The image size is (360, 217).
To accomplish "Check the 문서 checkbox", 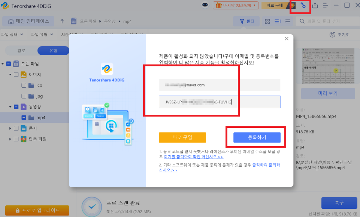I will coord(16,128).
